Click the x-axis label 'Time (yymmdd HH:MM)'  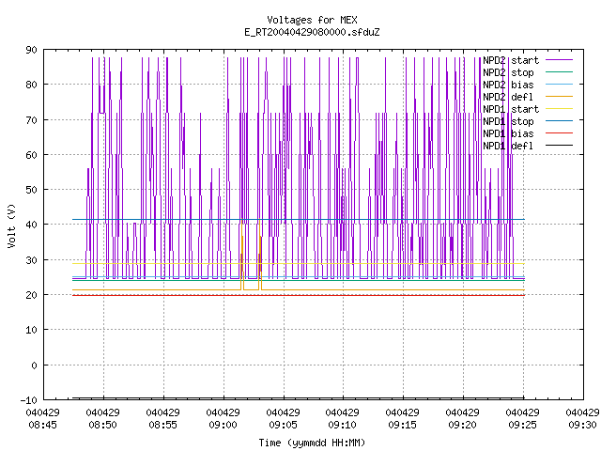pos(312,443)
